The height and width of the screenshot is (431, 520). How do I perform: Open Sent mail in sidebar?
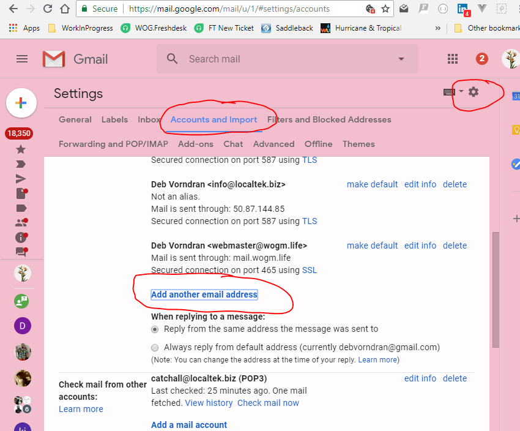21,179
